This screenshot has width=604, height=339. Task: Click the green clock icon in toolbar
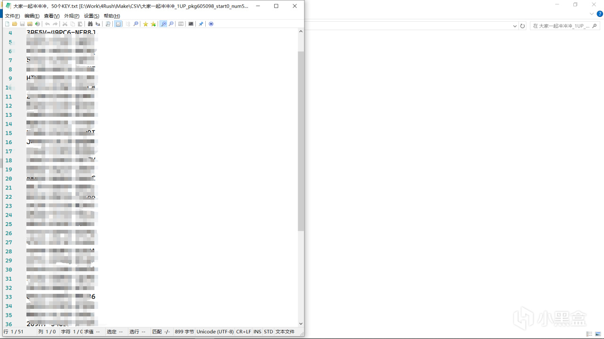[x=37, y=24]
